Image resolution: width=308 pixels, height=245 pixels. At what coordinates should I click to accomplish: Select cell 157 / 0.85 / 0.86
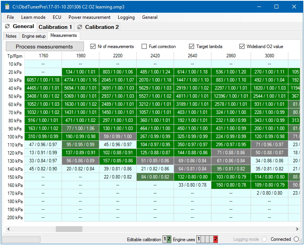click(x=118, y=161)
